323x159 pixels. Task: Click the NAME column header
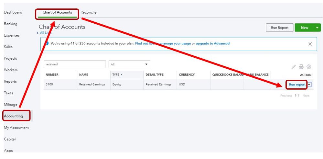pos(83,75)
